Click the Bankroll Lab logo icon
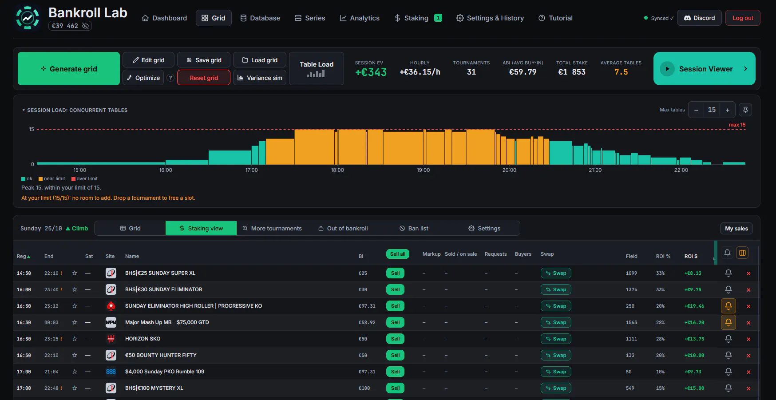776x400 pixels. pyautogui.click(x=28, y=18)
